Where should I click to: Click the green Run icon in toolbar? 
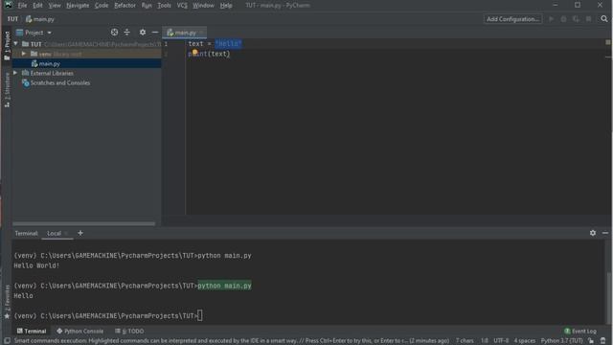pos(552,19)
